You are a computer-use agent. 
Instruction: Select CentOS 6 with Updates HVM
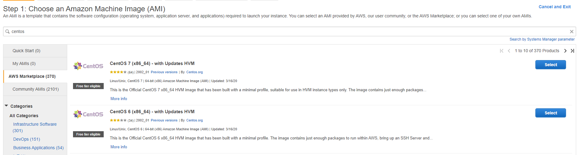pyautogui.click(x=551, y=113)
